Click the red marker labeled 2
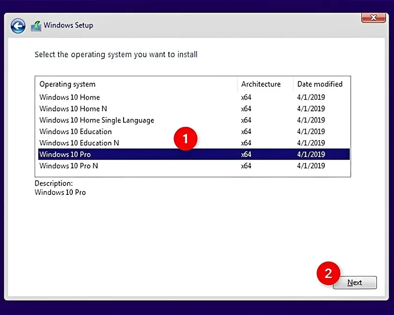 point(328,274)
